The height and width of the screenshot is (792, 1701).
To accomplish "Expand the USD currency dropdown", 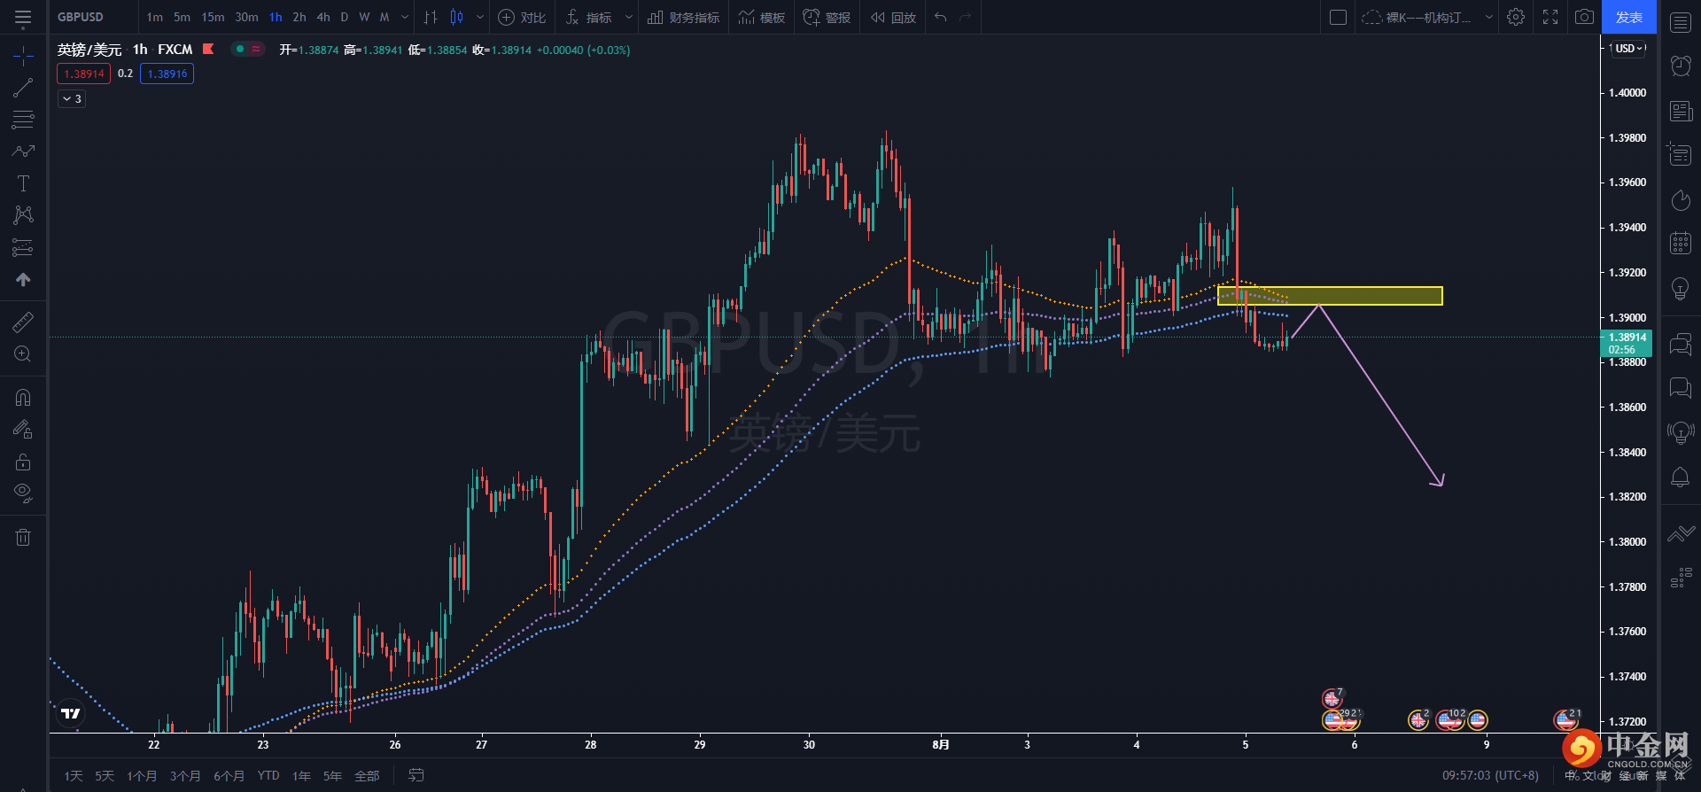I will pos(1629,49).
